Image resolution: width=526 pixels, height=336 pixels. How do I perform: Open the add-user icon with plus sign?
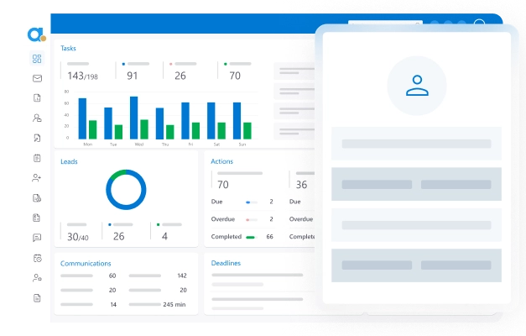(x=37, y=178)
